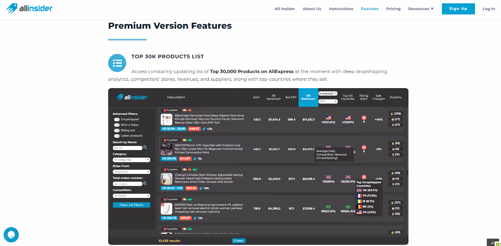Click the Clear All Filters button

[132, 205]
